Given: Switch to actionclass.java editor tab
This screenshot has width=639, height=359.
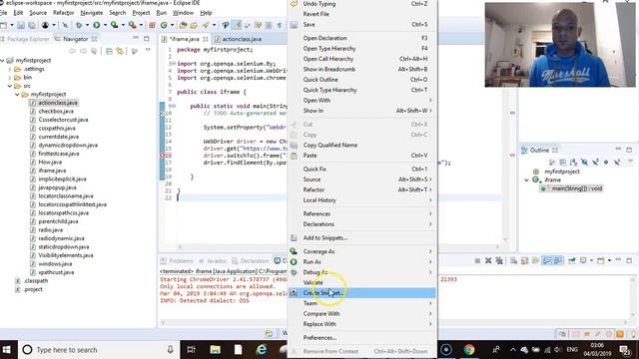Looking at the screenshot, I should 238,39.
